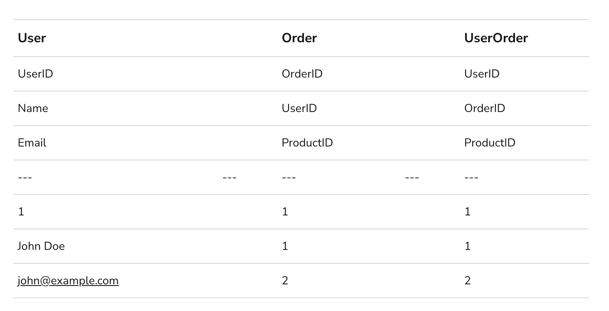This screenshot has width=609, height=311.
Task: Select the Order column header
Action: coord(299,38)
